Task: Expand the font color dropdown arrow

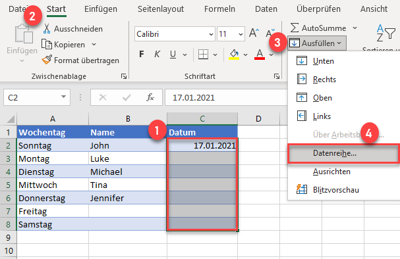Action: tap(271, 55)
